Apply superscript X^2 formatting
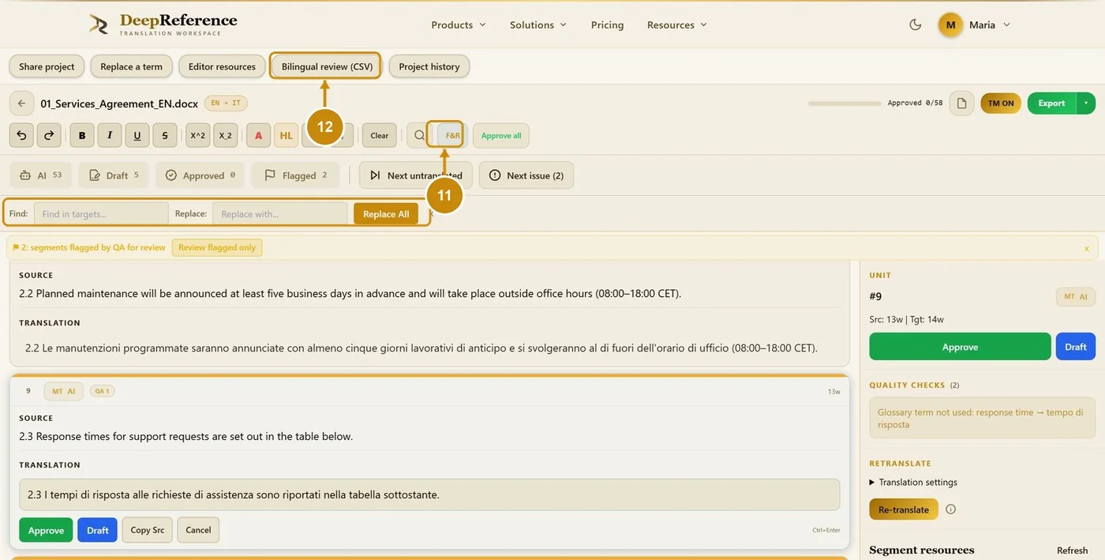The height and width of the screenshot is (560, 1105). tap(198, 135)
